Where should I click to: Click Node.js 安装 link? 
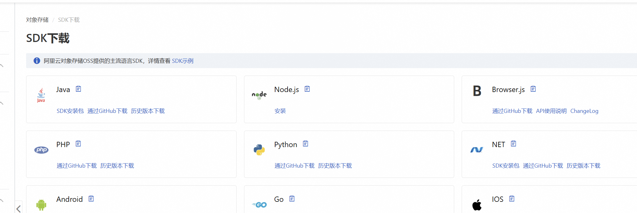pyautogui.click(x=280, y=111)
